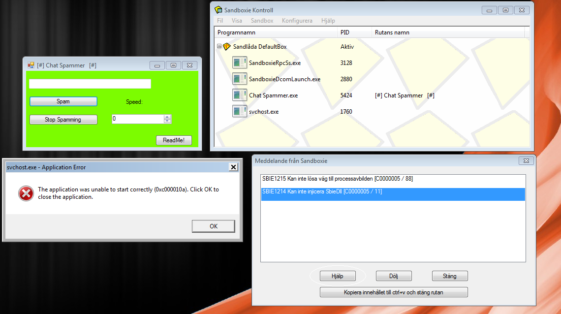Sort by Programnamn column header
Image resolution: width=561 pixels, height=314 pixels.
[x=276, y=32]
